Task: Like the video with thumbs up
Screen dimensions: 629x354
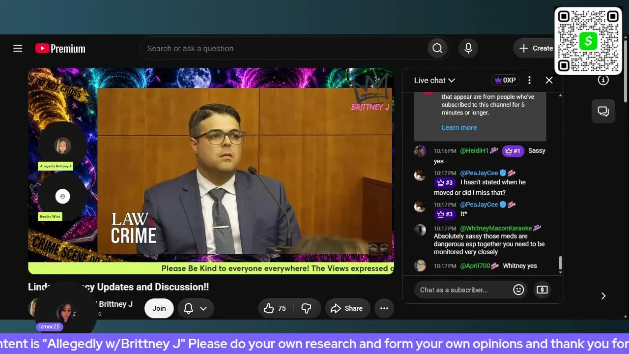Action: [x=275, y=308]
